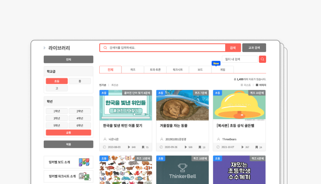
Task: Click author icon for 2019010013성경
Action: [161, 139]
